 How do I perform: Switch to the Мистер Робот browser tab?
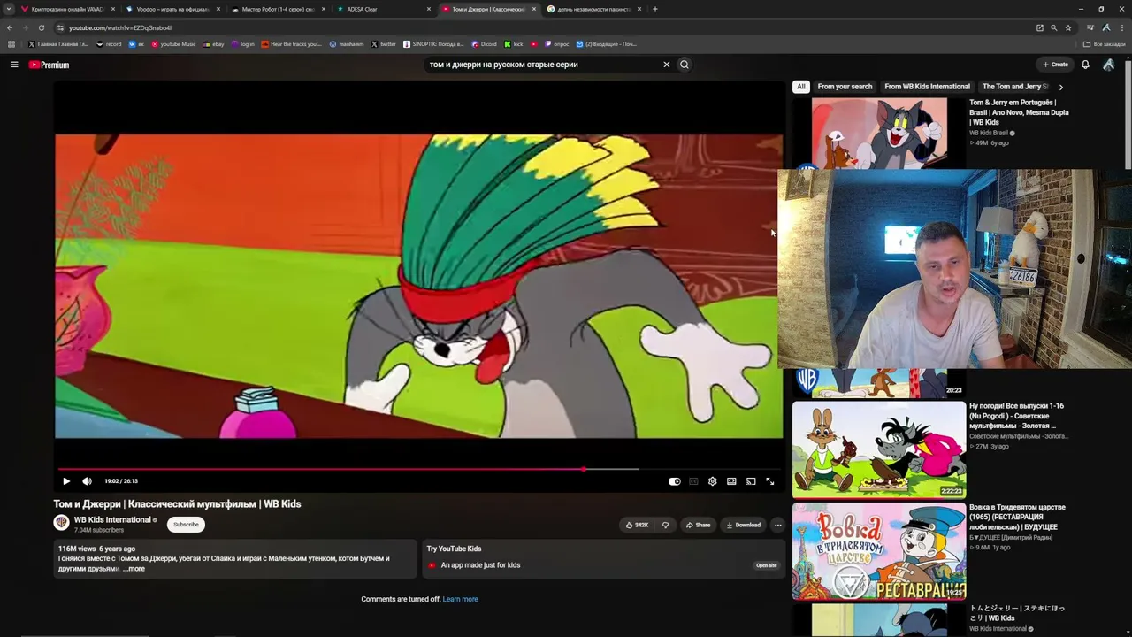point(278,9)
